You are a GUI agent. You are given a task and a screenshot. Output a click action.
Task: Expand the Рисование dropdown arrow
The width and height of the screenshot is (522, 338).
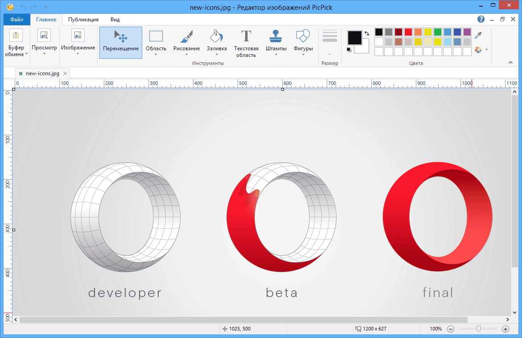click(x=186, y=54)
